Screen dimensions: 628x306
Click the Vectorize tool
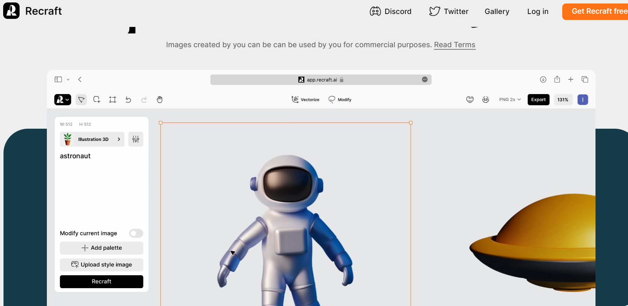click(306, 100)
